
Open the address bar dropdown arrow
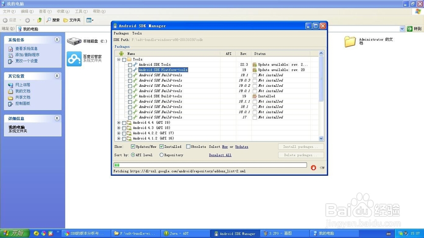(x=402, y=29)
